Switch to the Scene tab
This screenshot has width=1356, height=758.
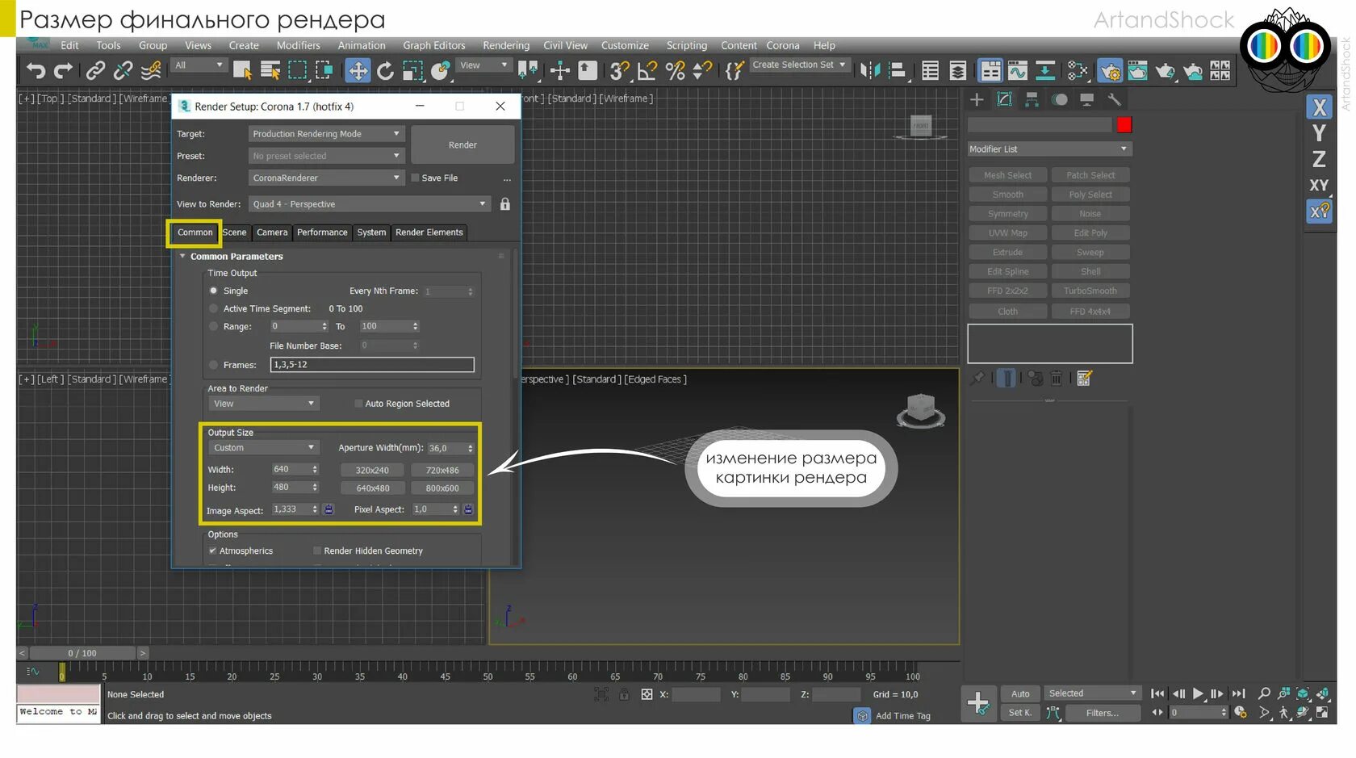pos(235,232)
